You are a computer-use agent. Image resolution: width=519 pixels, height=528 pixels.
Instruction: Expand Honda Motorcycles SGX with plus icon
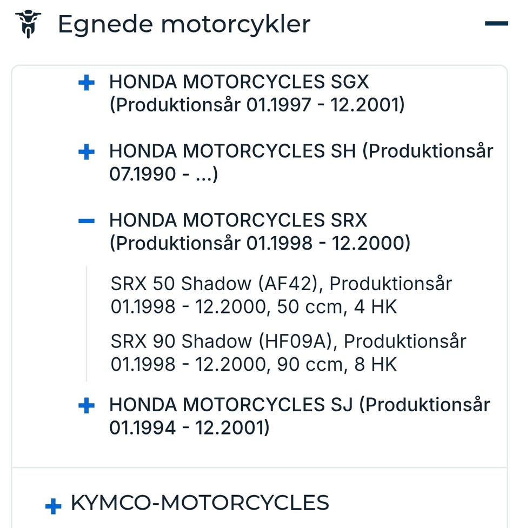pos(86,83)
